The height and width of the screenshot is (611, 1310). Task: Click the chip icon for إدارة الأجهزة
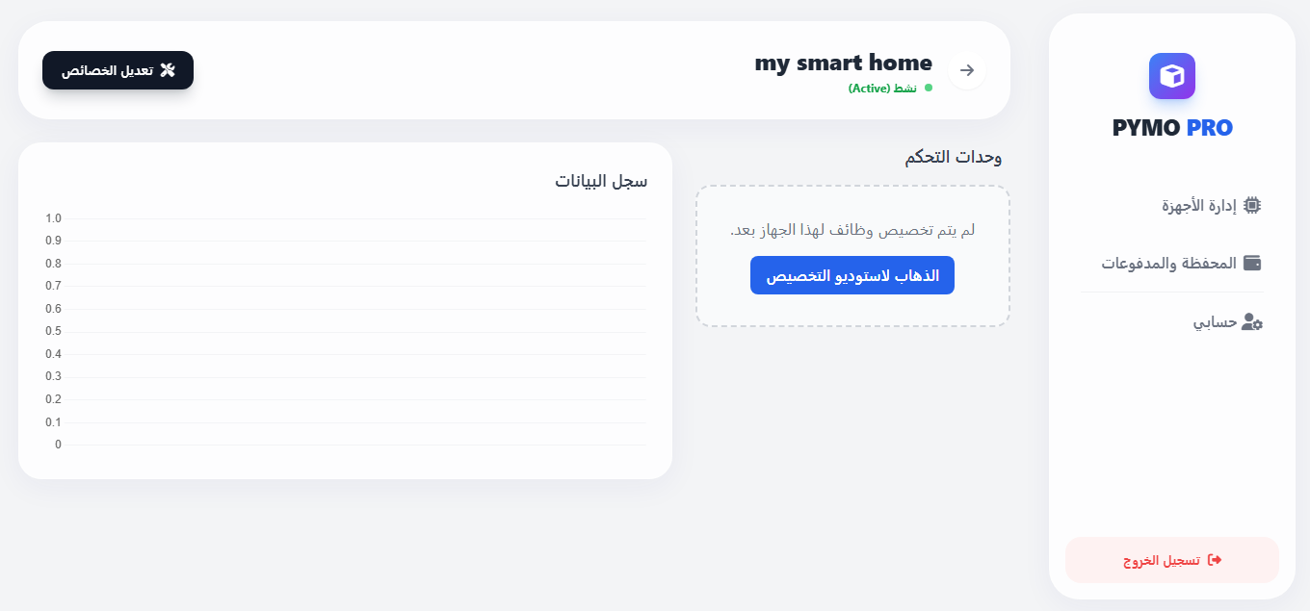click(x=1252, y=205)
